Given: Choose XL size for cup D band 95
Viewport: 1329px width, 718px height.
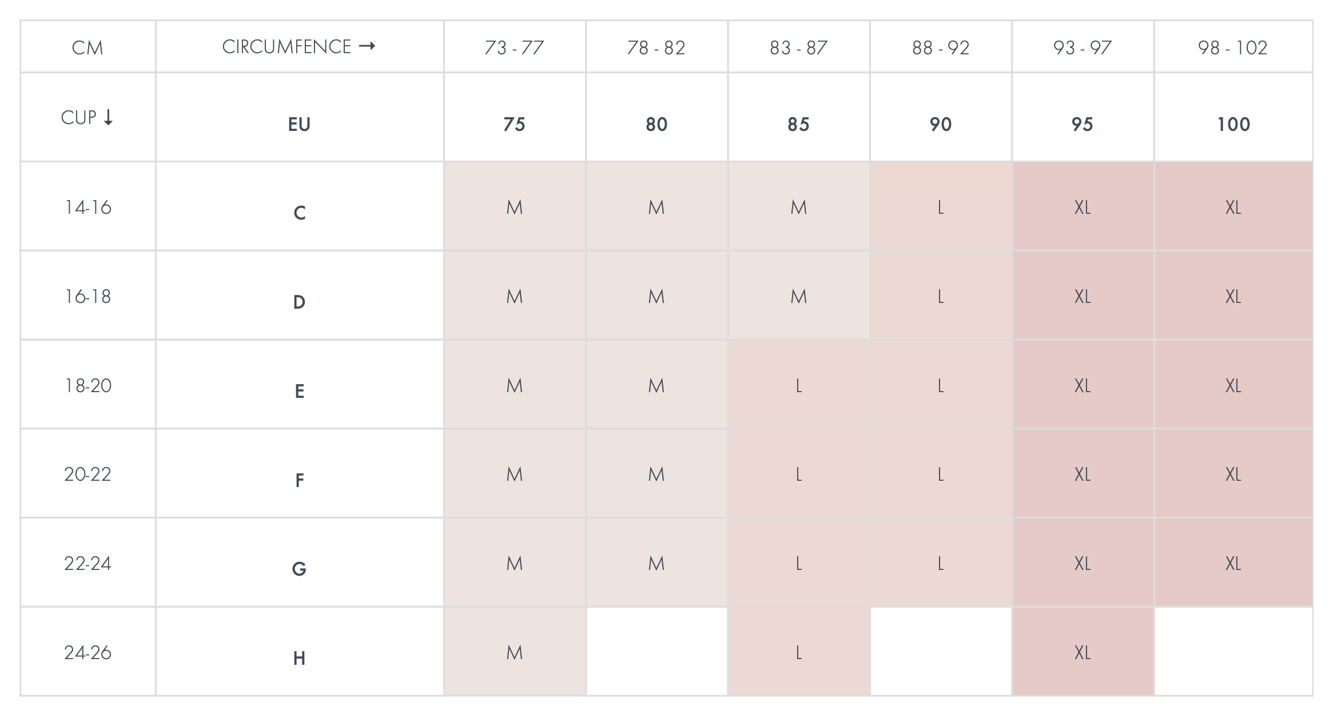Looking at the screenshot, I should tap(1082, 296).
